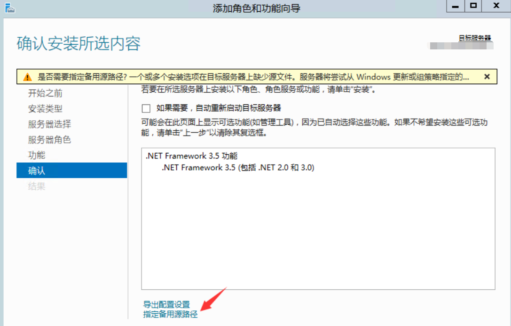The height and width of the screenshot is (326, 511).
Task: Click the yellow warning triangle icon
Action: tap(28, 77)
